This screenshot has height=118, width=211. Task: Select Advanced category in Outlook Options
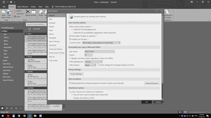[x=56, y=45]
